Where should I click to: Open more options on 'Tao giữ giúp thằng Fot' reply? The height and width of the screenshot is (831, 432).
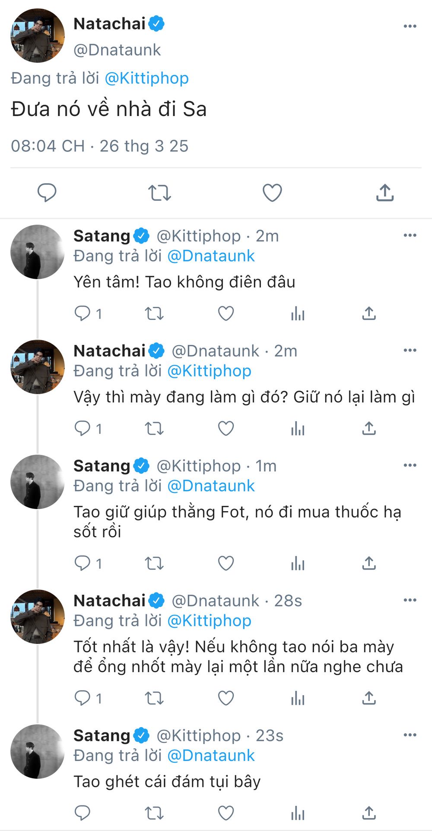click(410, 465)
